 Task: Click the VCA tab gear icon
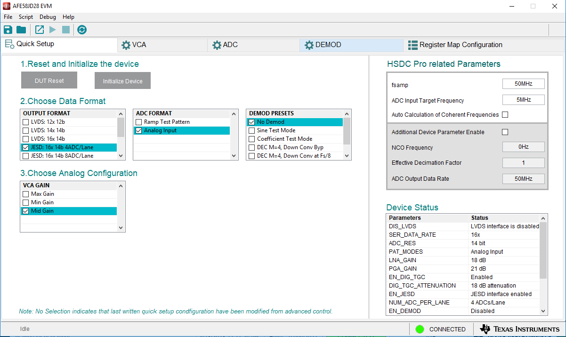[126, 45]
